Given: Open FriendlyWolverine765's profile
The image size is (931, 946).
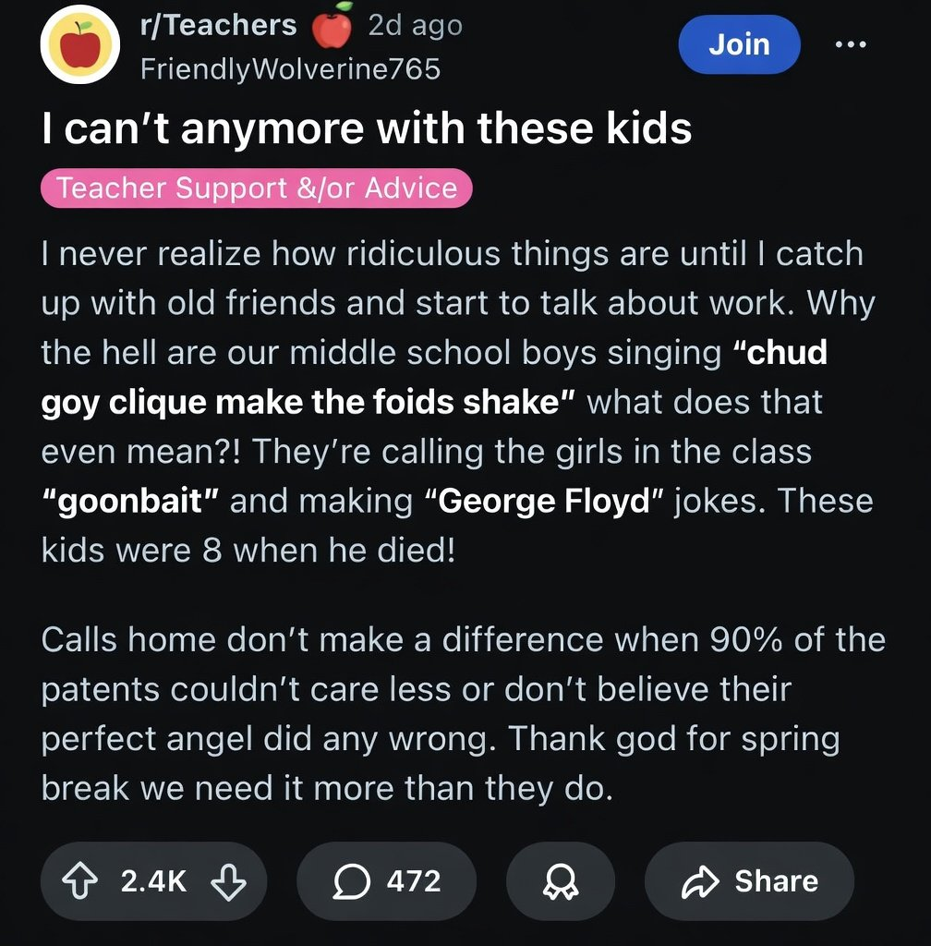Looking at the screenshot, I should click(290, 68).
